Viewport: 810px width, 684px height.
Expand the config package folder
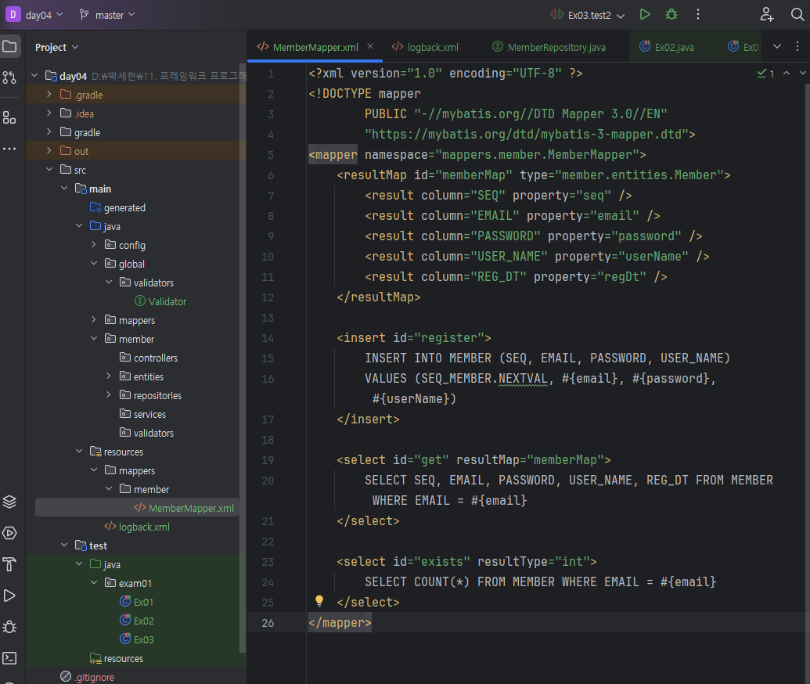tap(94, 245)
